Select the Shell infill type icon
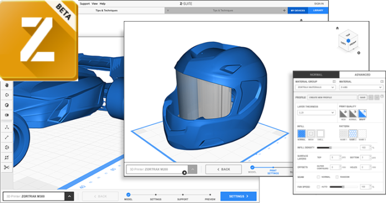 click(x=320, y=134)
